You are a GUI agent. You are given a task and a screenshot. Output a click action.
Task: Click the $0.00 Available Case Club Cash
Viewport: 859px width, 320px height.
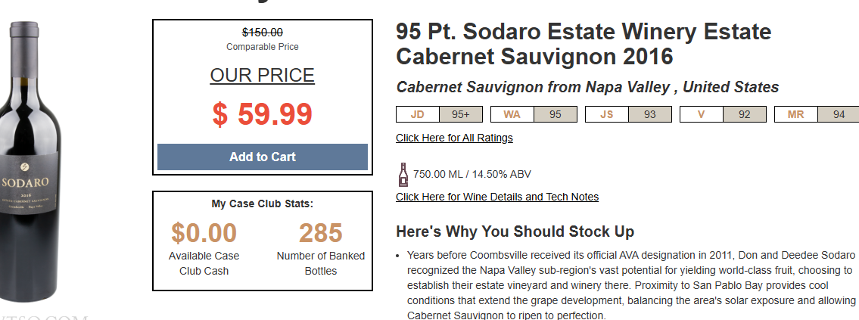[x=204, y=232]
